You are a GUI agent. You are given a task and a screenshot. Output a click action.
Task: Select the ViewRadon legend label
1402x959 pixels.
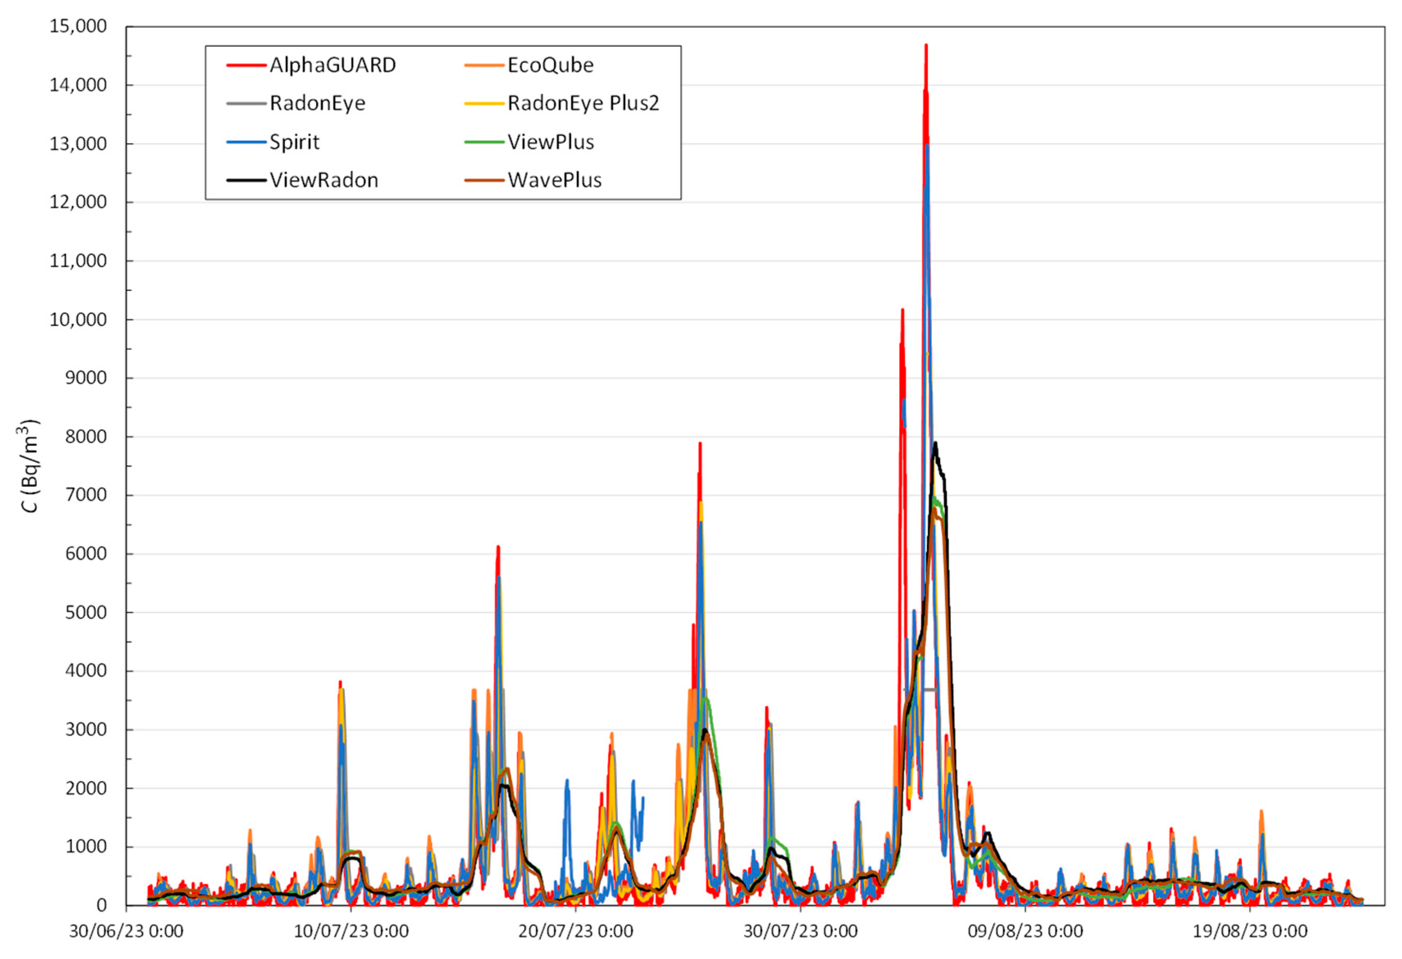coord(324,180)
